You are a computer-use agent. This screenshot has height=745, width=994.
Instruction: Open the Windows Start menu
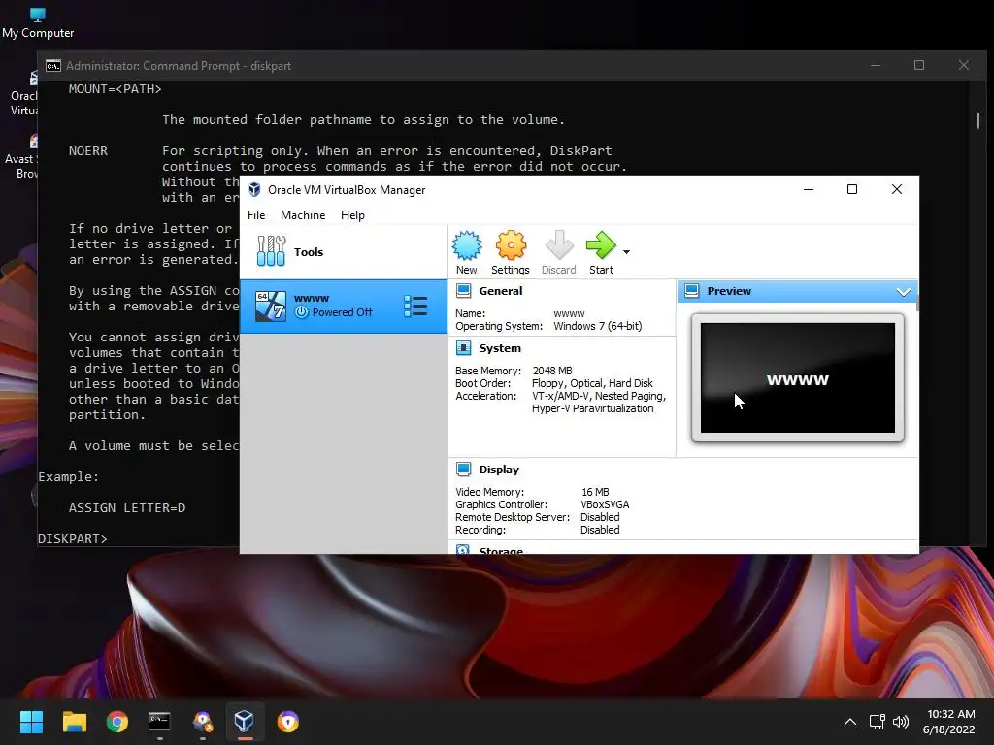click(31, 722)
